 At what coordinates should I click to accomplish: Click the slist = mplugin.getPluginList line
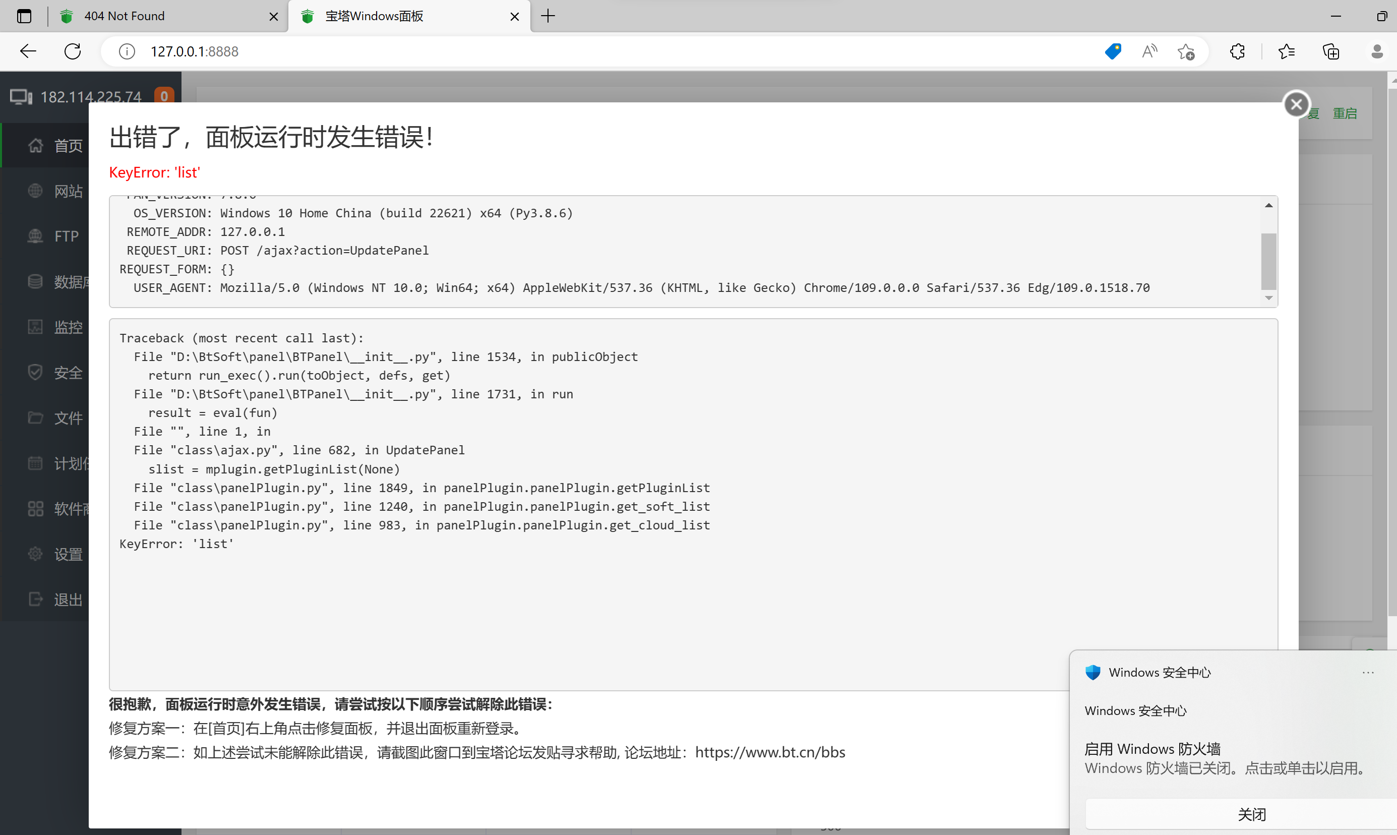click(x=274, y=469)
